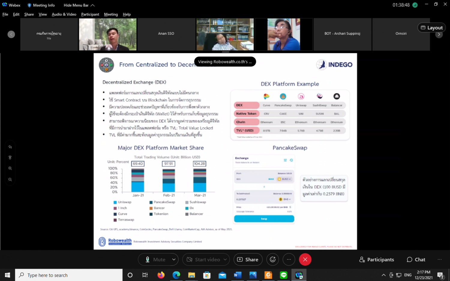Switch to Word from the taskbar
The height and width of the screenshot is (281, 450).
[238, 275]
